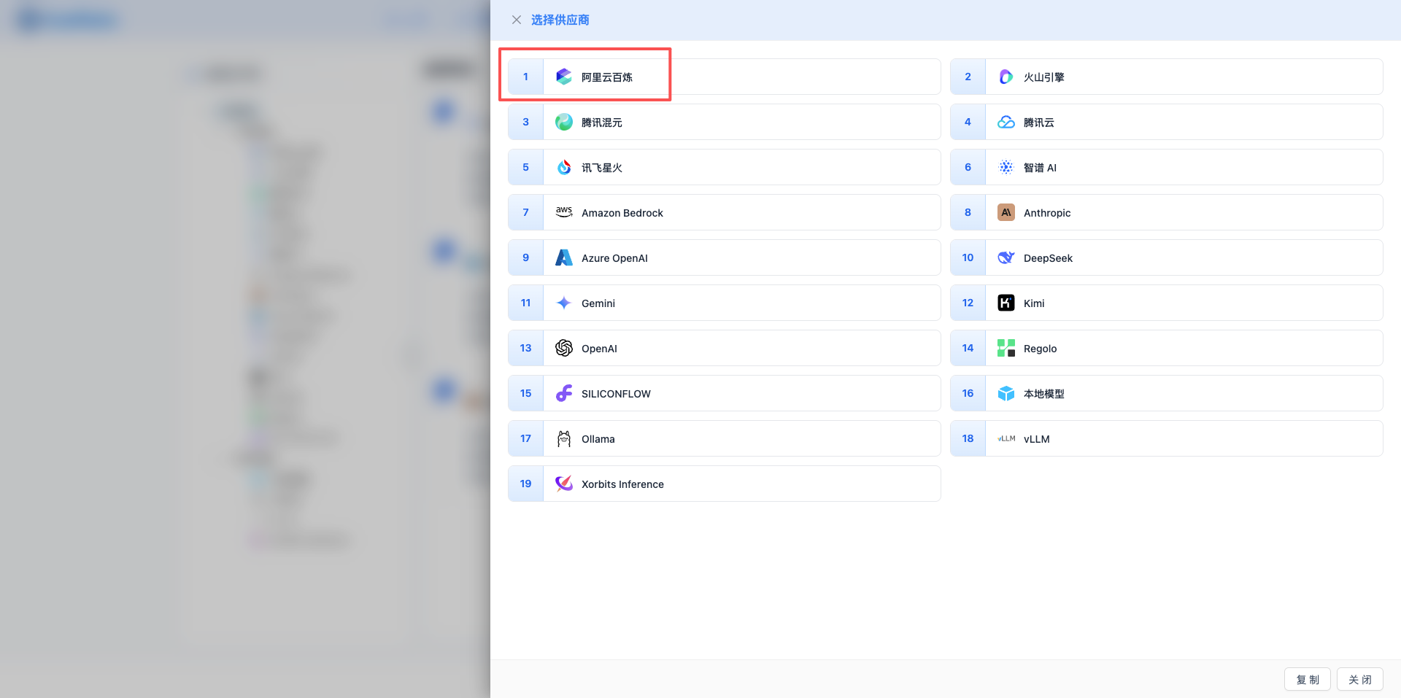
Task: Select the OpenAI logo
Action: tap(563, 348)
